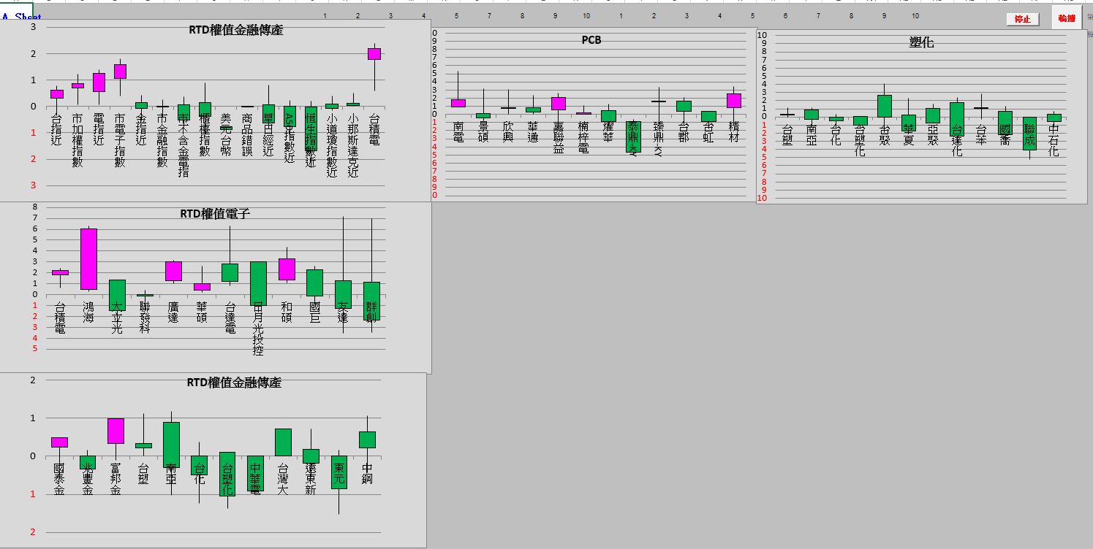
Task: Select the green 台郡 candlestick bar
Action: pyautogui.click(x=684, y=107)
